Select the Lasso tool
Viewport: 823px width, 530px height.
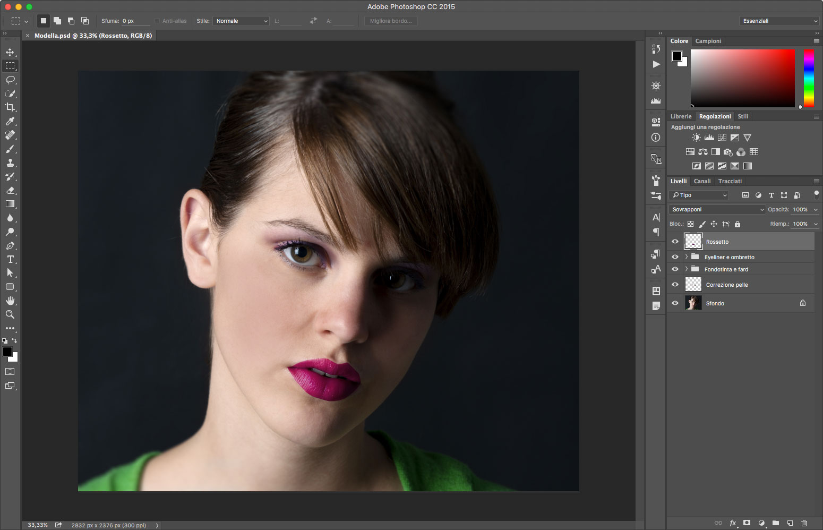point(10,80)
